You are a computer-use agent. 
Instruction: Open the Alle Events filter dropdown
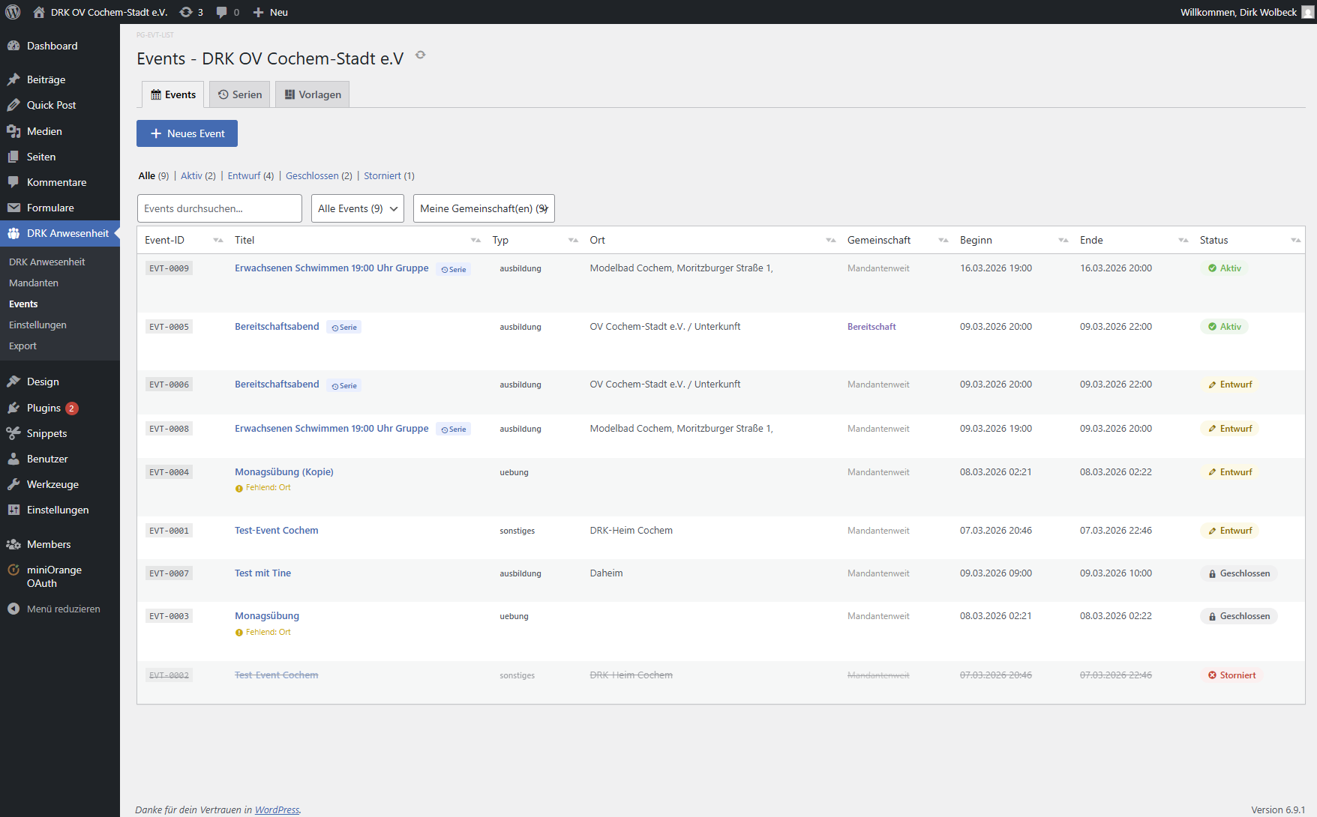[358, 208]
